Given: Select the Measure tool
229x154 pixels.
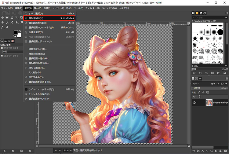Looking at the screenshot, I should click(x=17, y=17).
